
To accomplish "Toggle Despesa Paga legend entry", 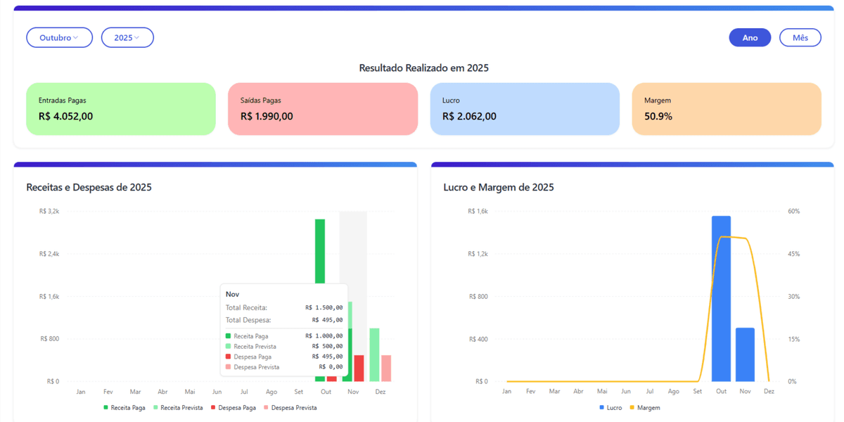I will pyautogui.click(x=234, y=408).
